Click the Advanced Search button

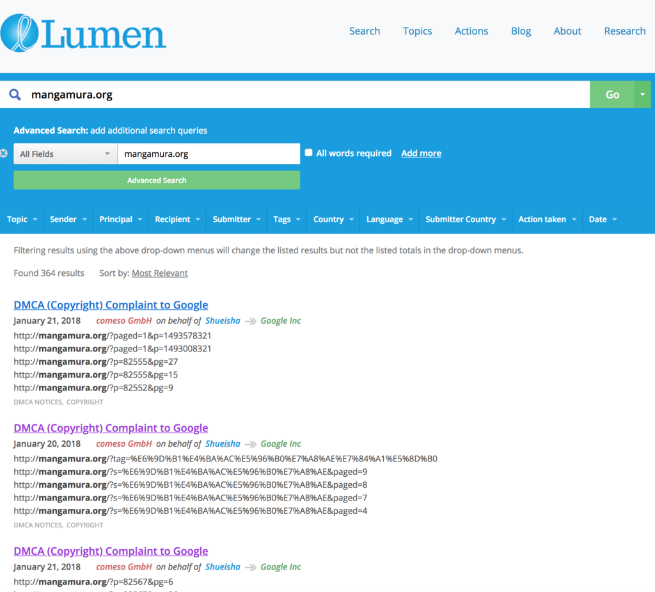coord(157,180)
